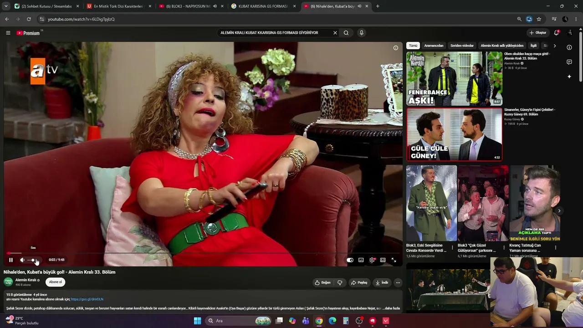This screenshot has height=328, width=583.
Task: Like the video with the Beğen button
Action: coord(322,282)
